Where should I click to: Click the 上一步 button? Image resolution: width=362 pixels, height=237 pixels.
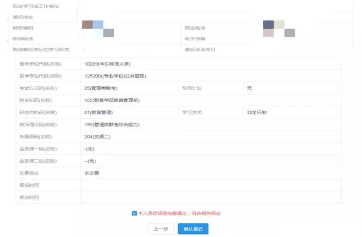pyautogui.click(x=161, y=229)
